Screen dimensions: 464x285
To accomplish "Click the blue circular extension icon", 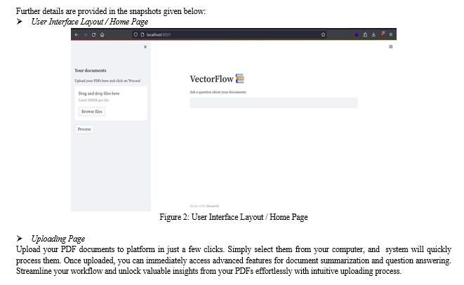I will 357,35.
